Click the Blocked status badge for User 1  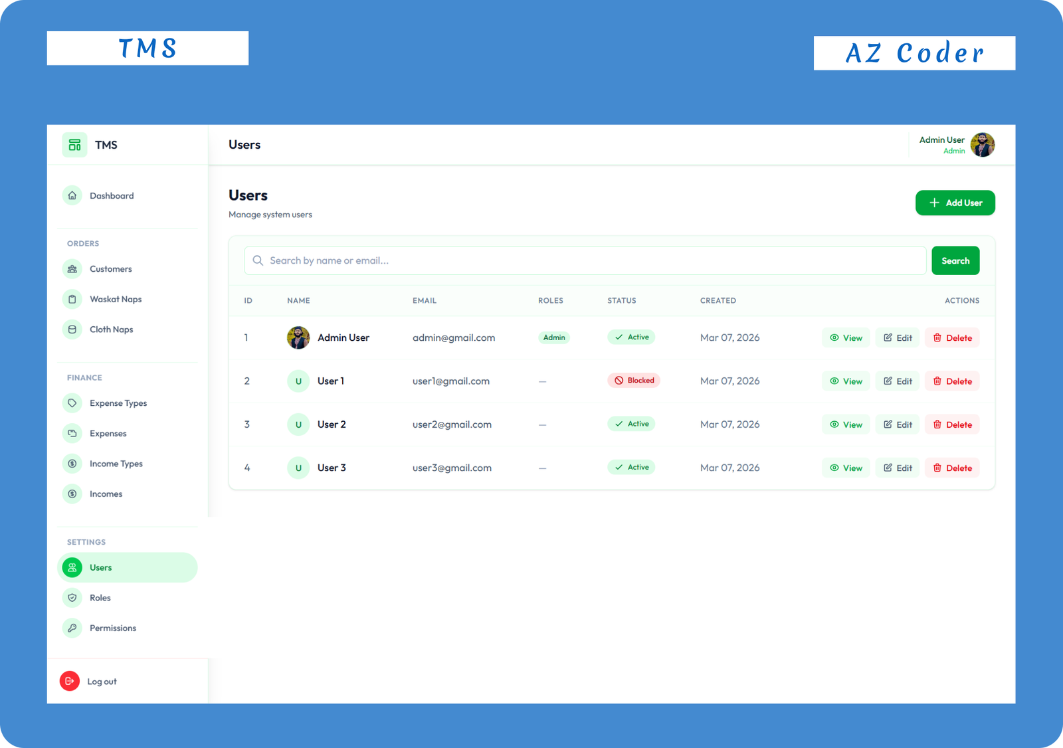[633, 380]
